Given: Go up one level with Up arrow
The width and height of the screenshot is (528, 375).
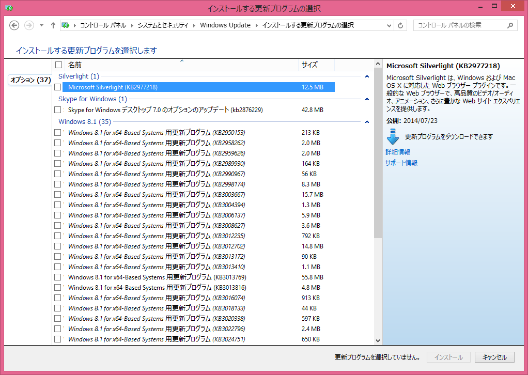Looking at the screenshot, I should (53, 25).
